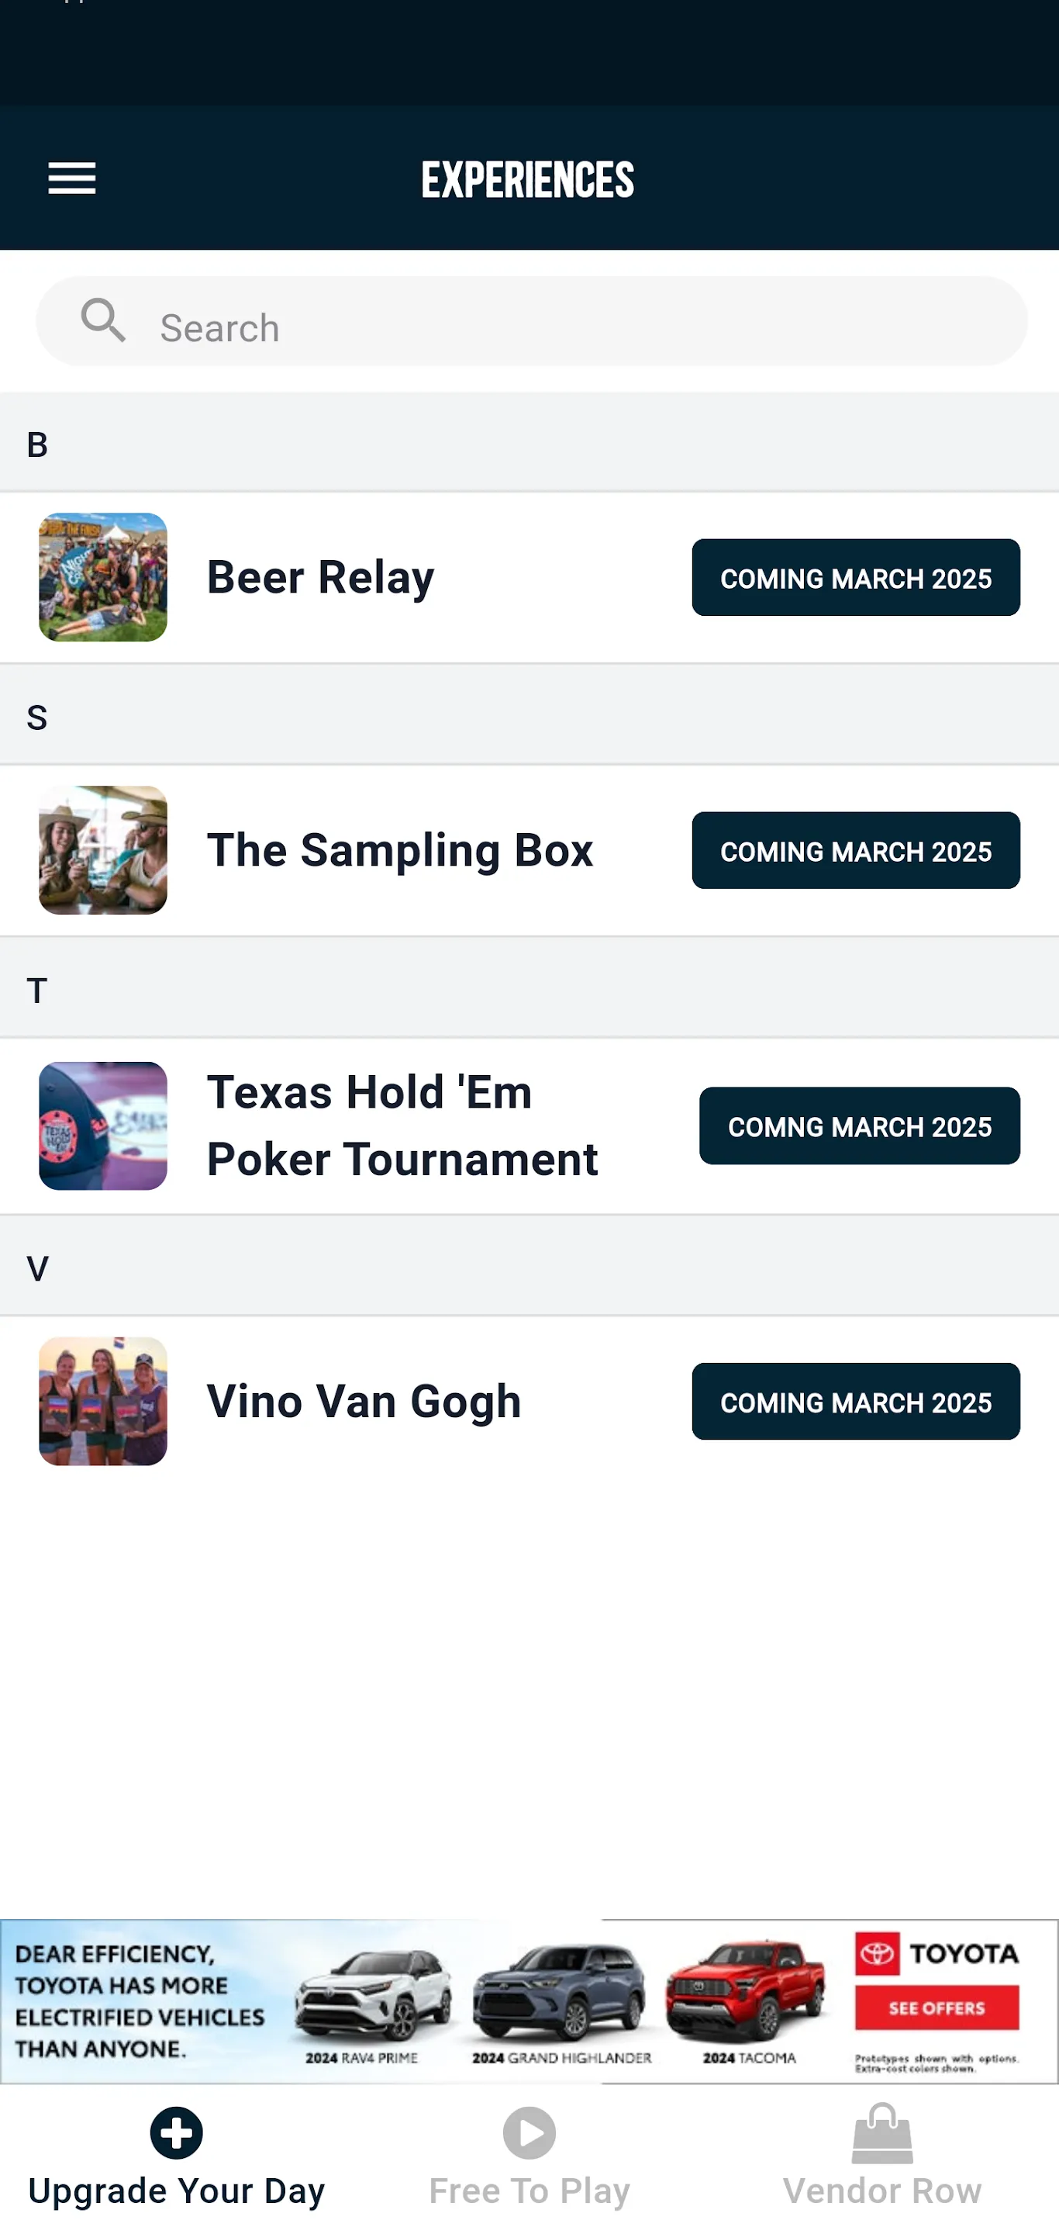Select Texas Hold 'Em Poker Tournament title
Viewport: 1059px width, 2234px height.
coord(402,1126)
